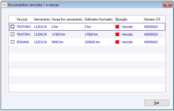Tick the checkbox for TRATOR1 row
This screenshot has width=174, height=111.
pos(12,34)
